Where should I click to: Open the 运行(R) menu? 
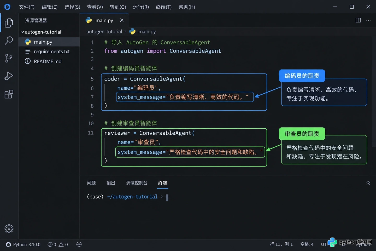[141, 7]
